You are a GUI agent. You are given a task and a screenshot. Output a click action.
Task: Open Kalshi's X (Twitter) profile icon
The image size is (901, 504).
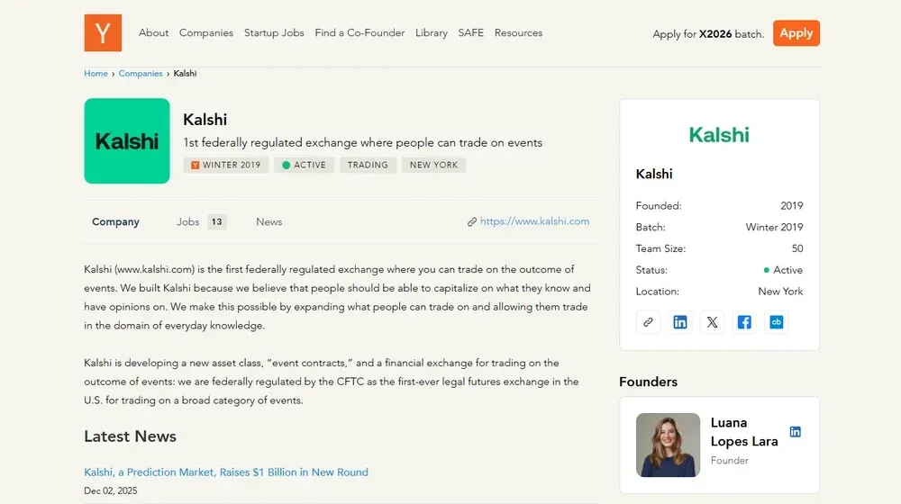point(712,322)
